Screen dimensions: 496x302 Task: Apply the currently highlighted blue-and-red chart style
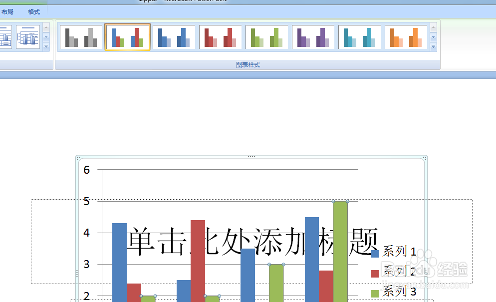(127, 36)
